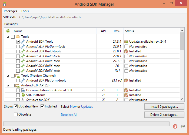Minimize the Android SDK Manager window
This screenshot has width=189, height=135.
[x=164, y=3]
